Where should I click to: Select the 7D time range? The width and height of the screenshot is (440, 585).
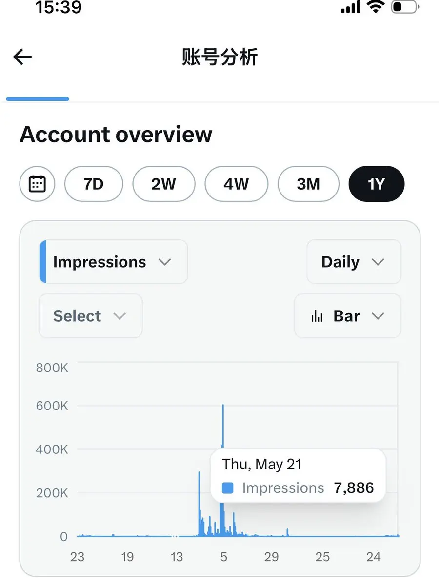click(x=94, y=184)
